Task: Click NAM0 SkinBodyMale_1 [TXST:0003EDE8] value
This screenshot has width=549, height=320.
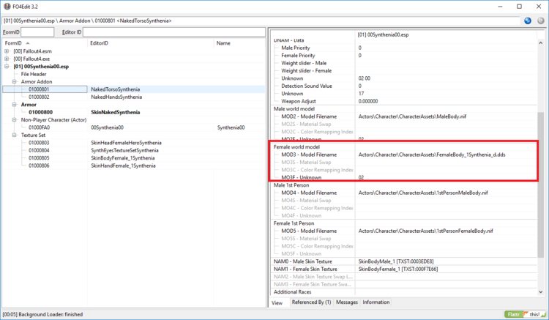Action: (395, 261)
